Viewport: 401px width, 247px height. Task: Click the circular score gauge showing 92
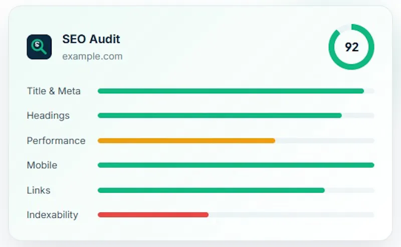point(351,47)
